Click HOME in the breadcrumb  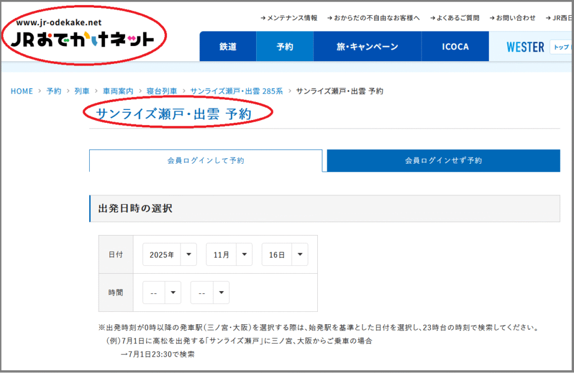pos(22,91)
